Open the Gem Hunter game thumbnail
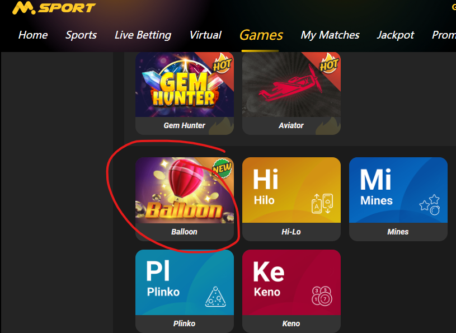This screenshot has height=333, width=456. click(185, 85)
